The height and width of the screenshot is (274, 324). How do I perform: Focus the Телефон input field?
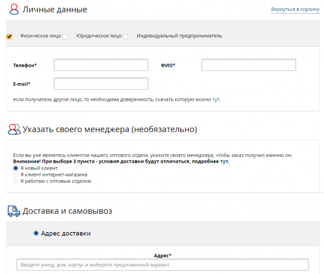101,65
